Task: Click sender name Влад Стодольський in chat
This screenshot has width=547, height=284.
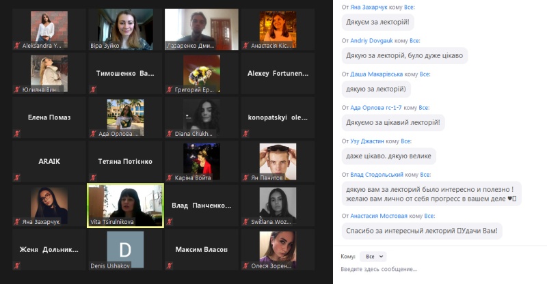Action: click(377, 175)
